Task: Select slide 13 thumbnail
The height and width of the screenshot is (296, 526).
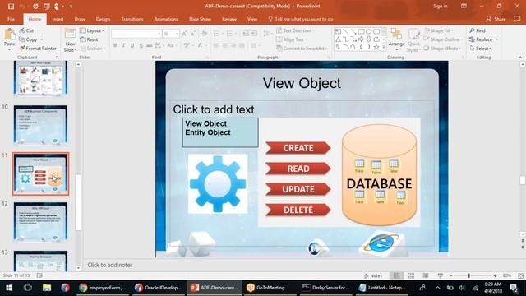Action: tap(40, 261)
